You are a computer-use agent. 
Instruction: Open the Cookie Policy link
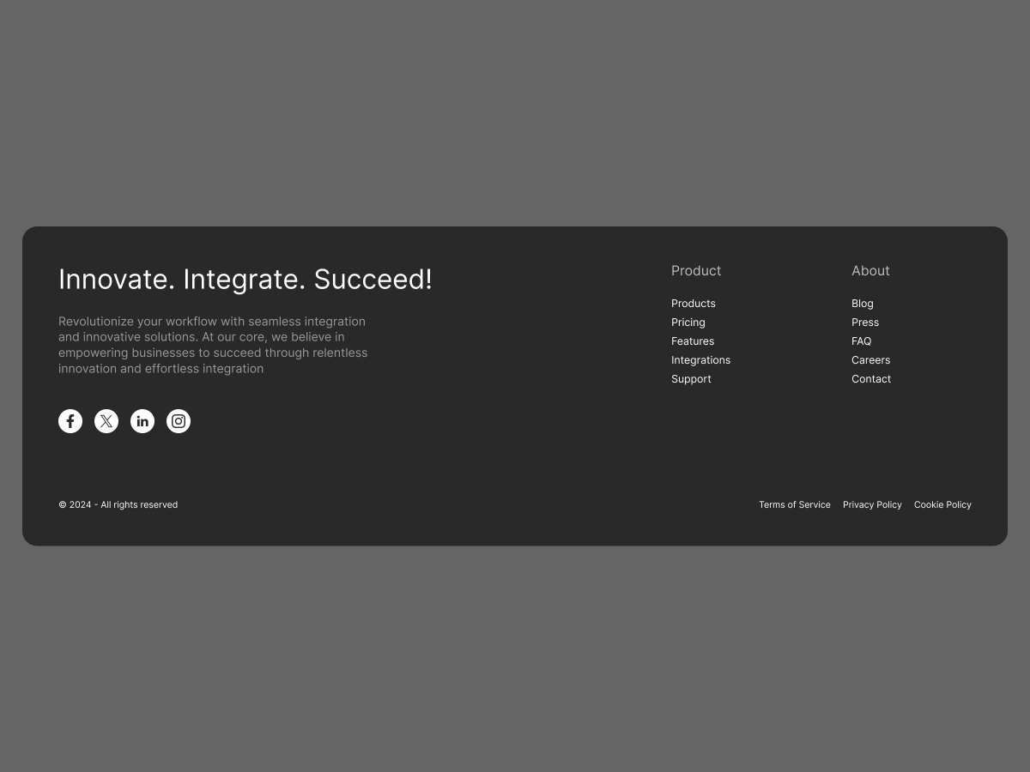(x=942, y=505)
